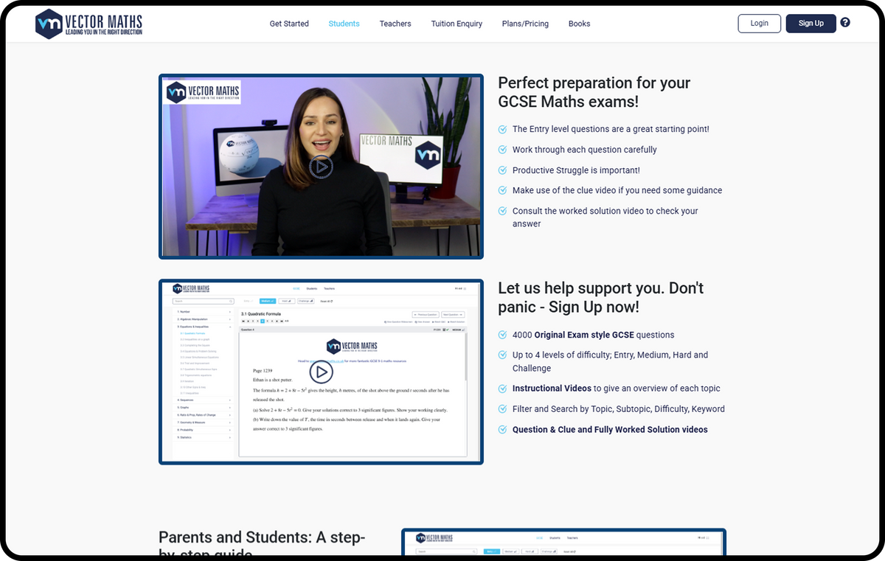885x561 pixels.
Task: Click "4000 Original Exam style GCSE questions" text
Action: point(593,335)
